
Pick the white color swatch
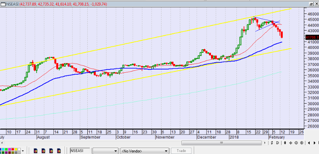click(19, 149)
